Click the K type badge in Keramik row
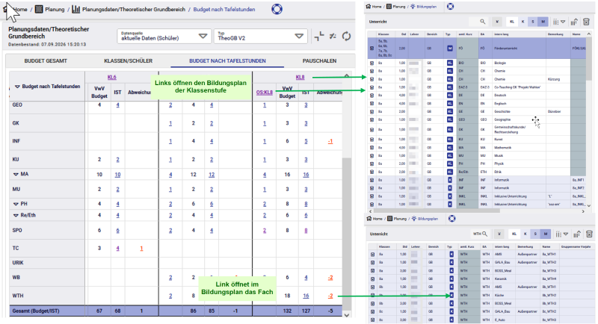This screenshot has width=598, height=324. coord(451,279)
